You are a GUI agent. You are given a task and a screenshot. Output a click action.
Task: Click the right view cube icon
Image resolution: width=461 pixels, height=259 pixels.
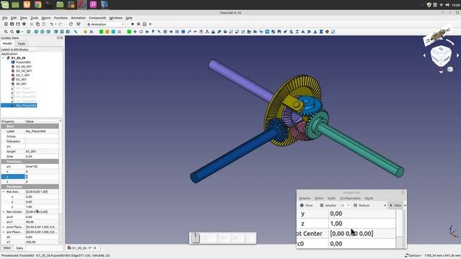tap(48, 32)
